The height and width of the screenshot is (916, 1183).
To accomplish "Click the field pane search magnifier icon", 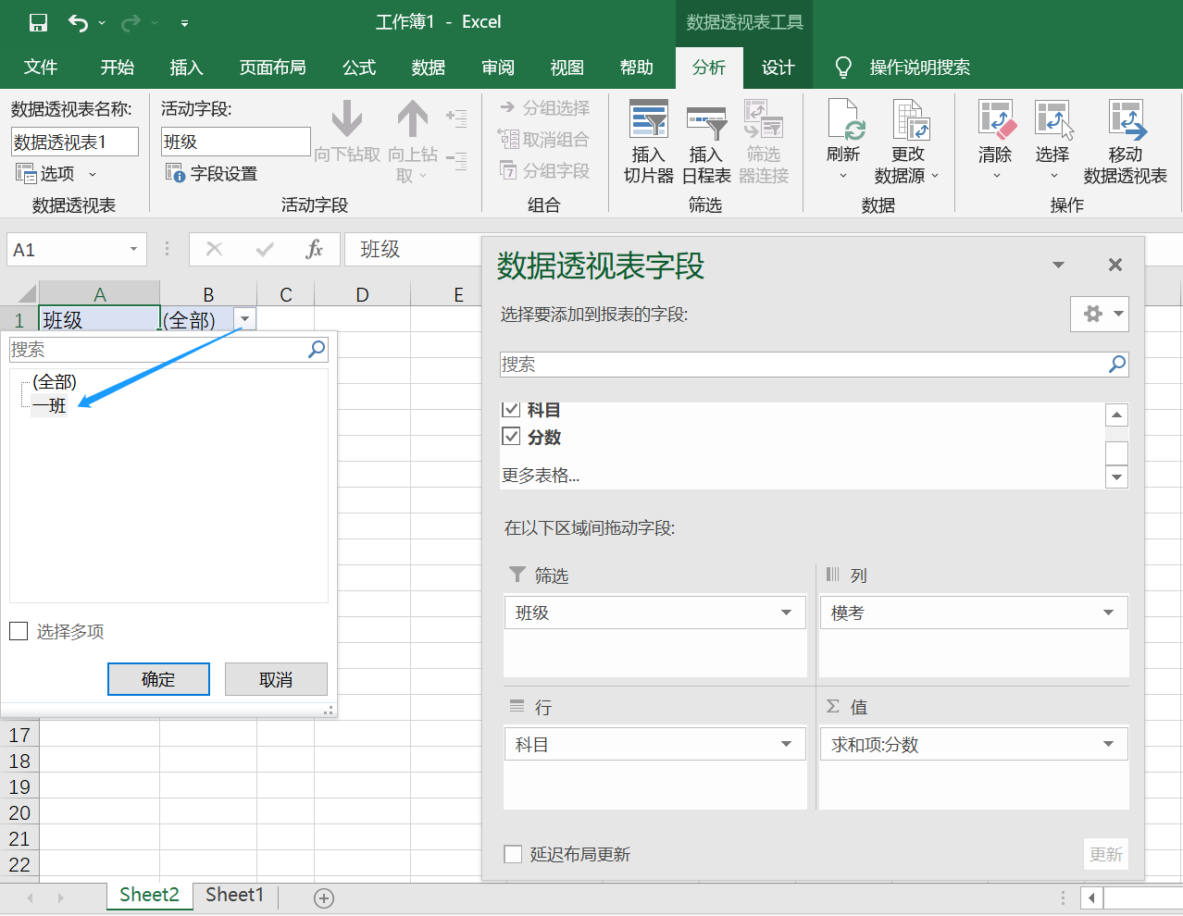I will (1117, 364).
